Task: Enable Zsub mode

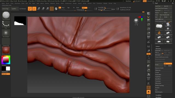Action: click(84, 8)
